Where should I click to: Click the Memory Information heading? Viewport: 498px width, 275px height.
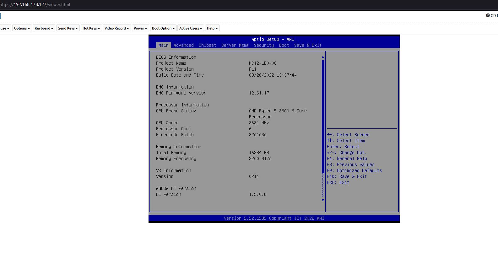[179, 147]
